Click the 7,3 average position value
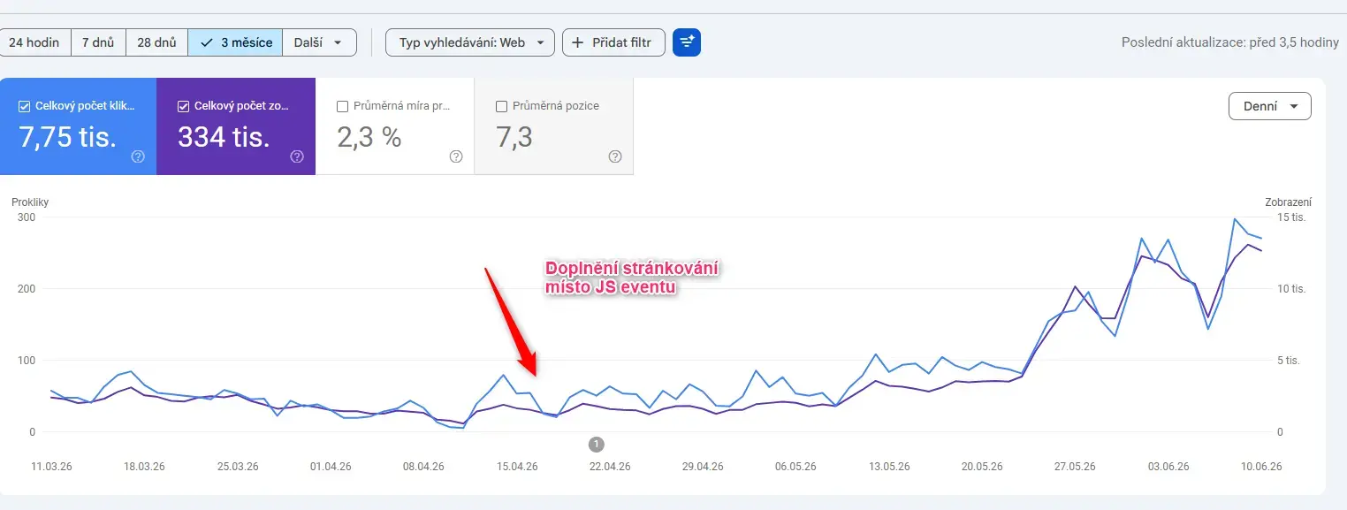This screenshot has width=1347, height=510. tap(514, 137)
